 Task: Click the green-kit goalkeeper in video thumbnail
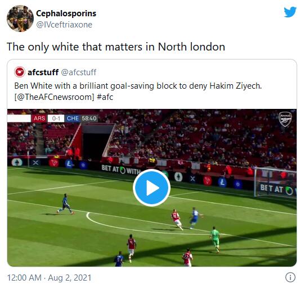(x=215, y=239)
